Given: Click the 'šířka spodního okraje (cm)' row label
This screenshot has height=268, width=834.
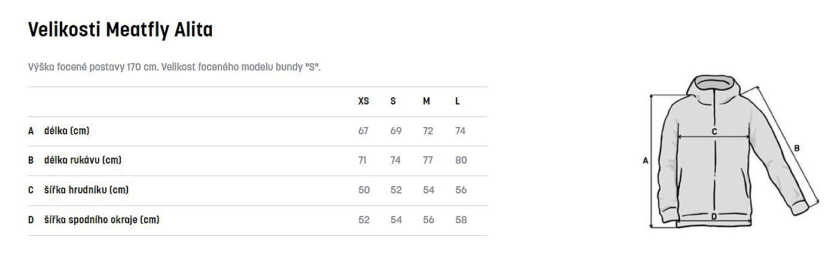Looking at the screenshot, I should (102, 220).
